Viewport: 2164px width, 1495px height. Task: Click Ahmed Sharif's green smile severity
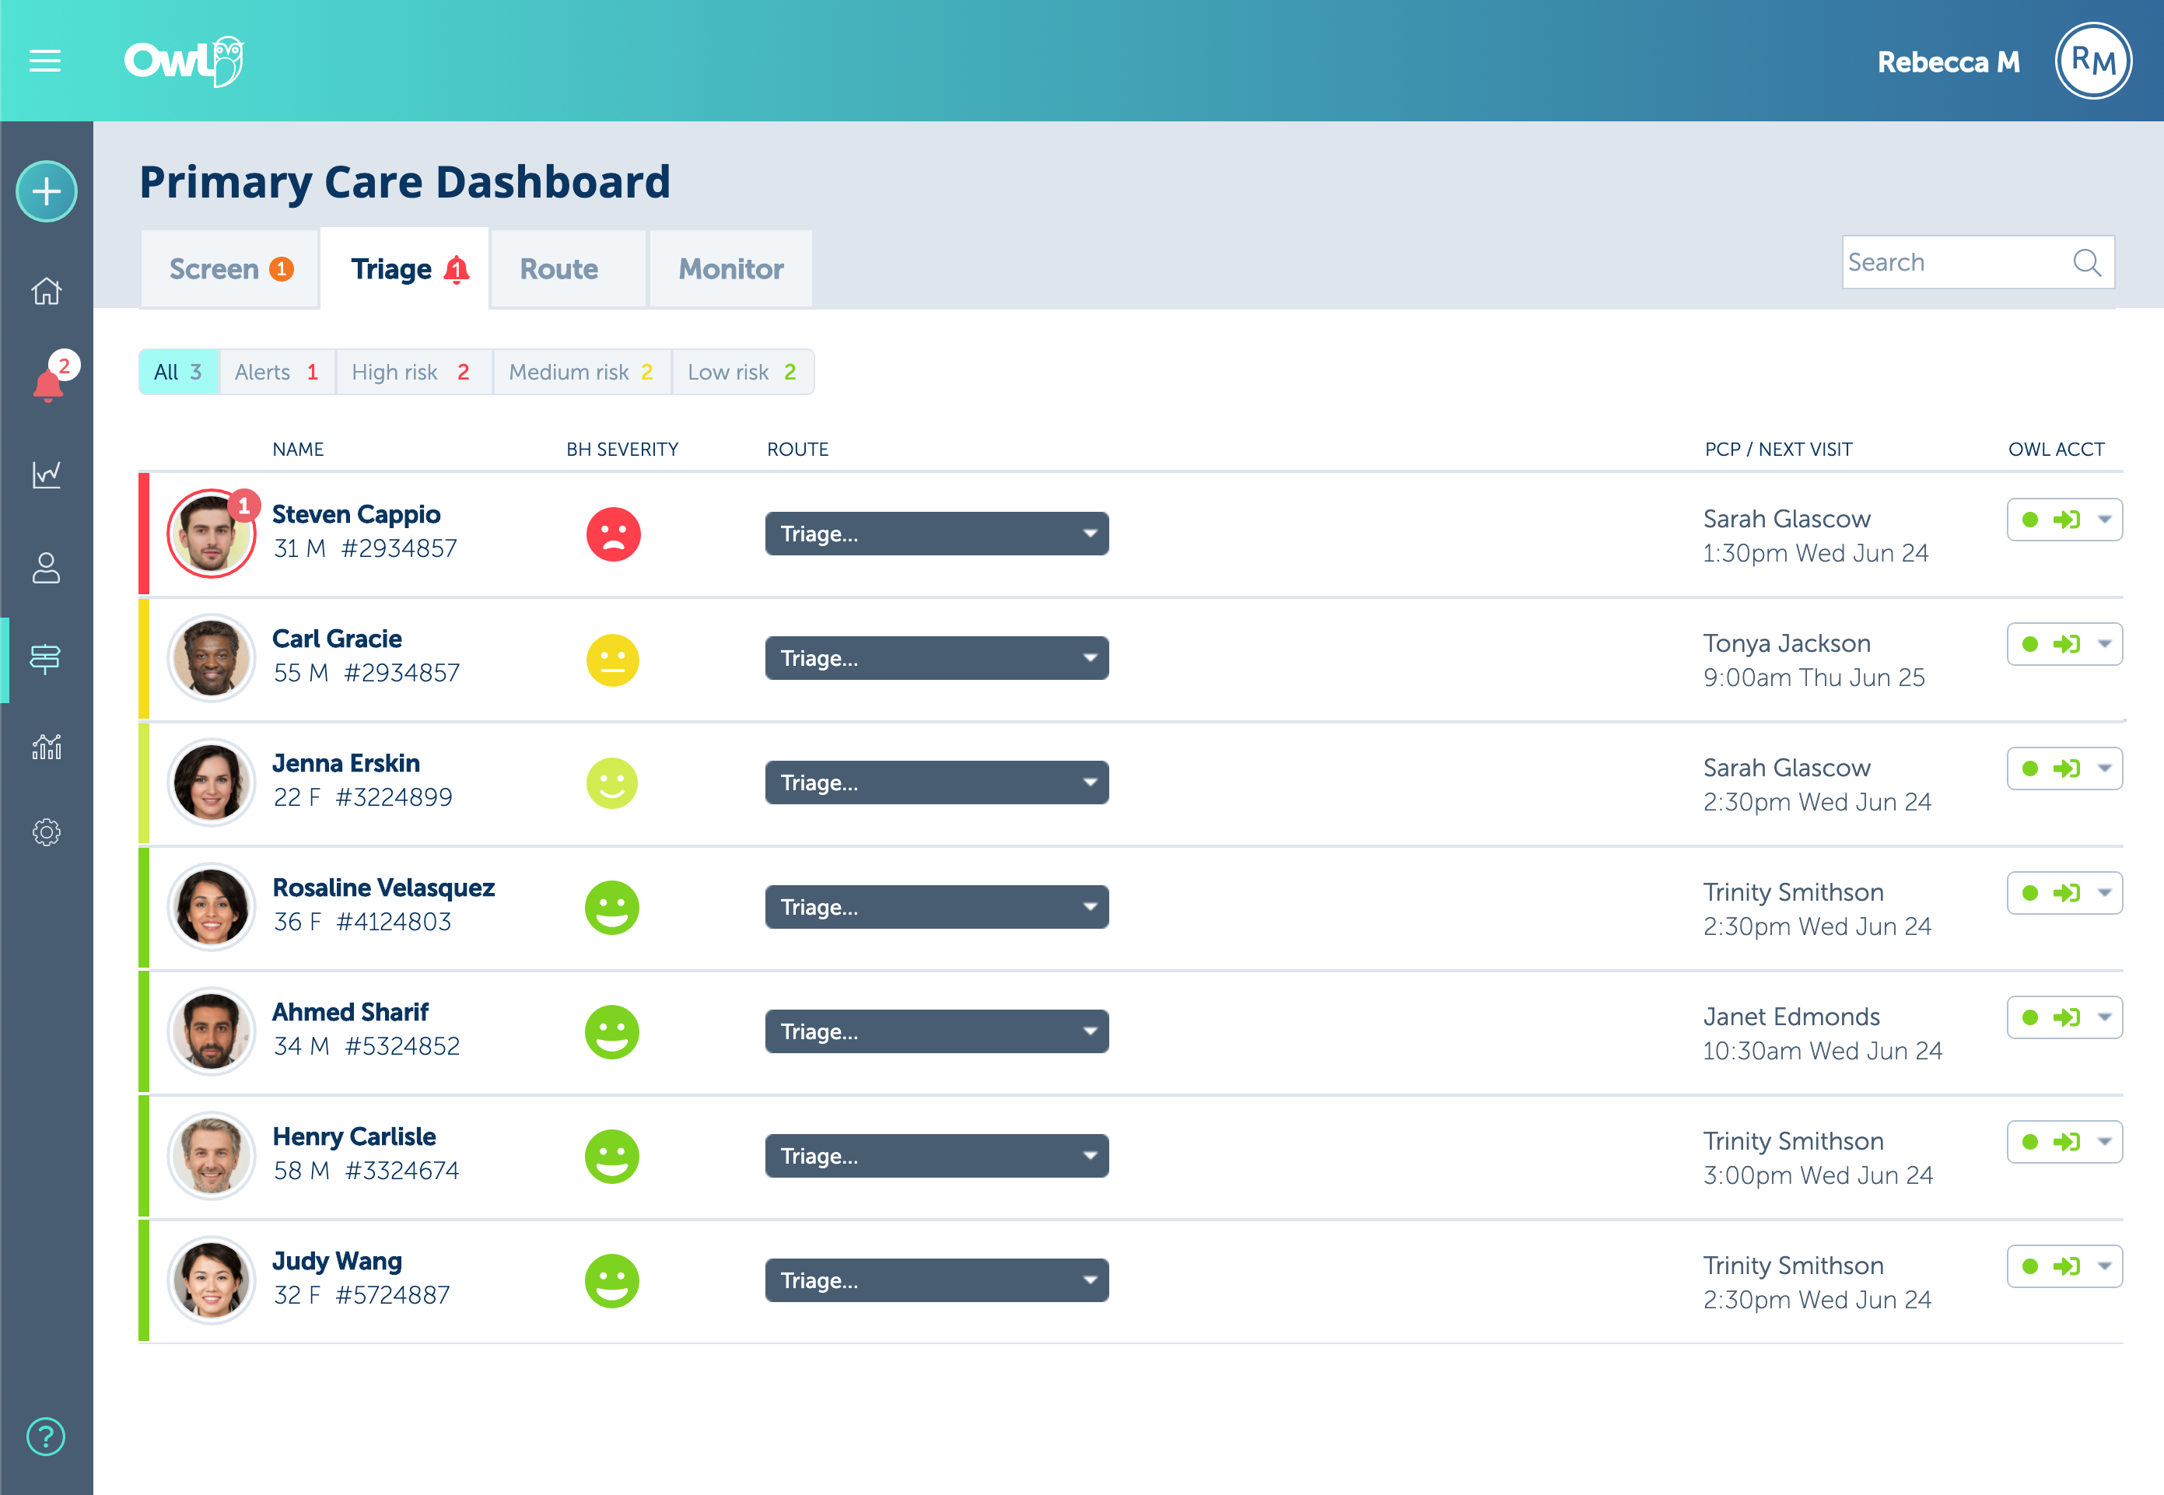611,1032
